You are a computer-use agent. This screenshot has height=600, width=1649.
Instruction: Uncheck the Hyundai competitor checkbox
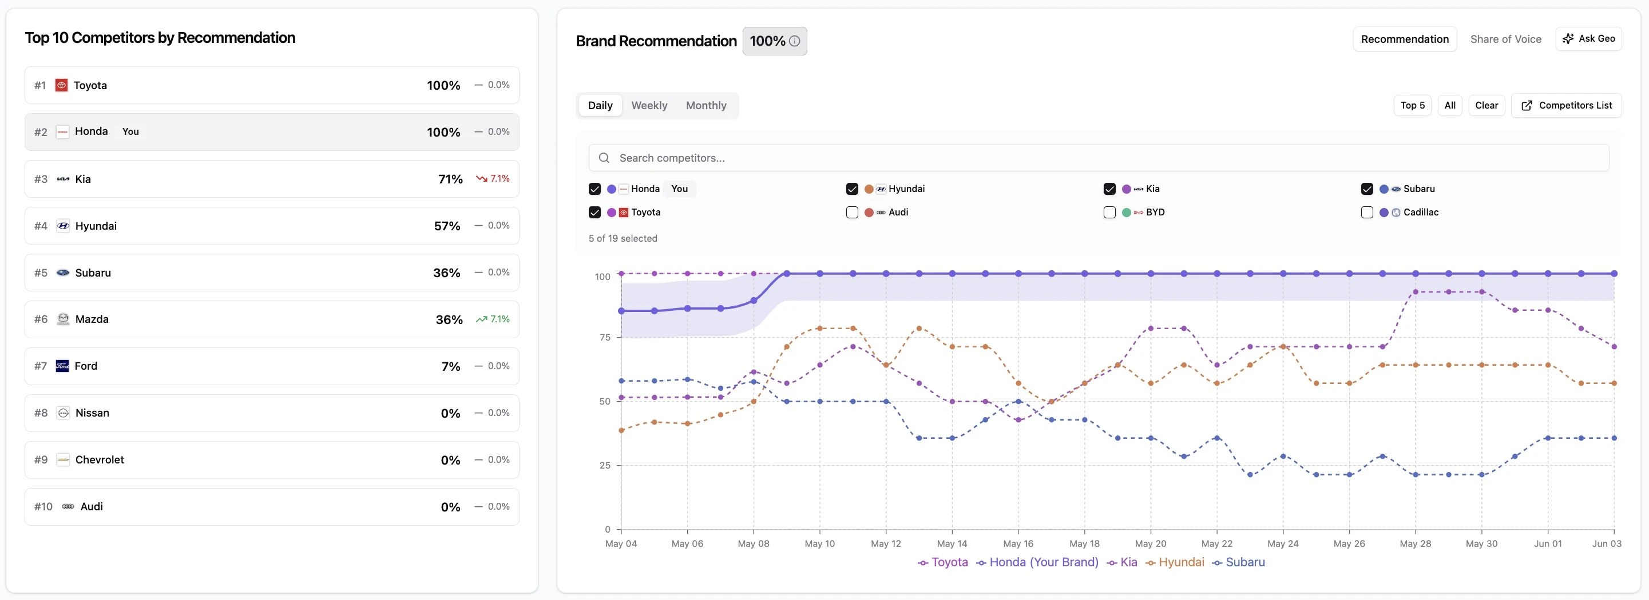coord(852,189)
